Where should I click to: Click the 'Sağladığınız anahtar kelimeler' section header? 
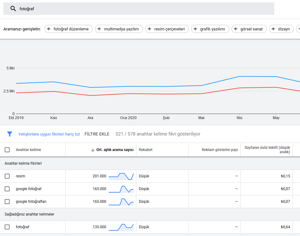(x=30, y=214)
